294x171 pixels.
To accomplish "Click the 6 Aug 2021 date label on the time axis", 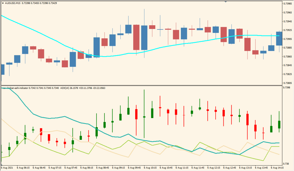I will 7,168.
